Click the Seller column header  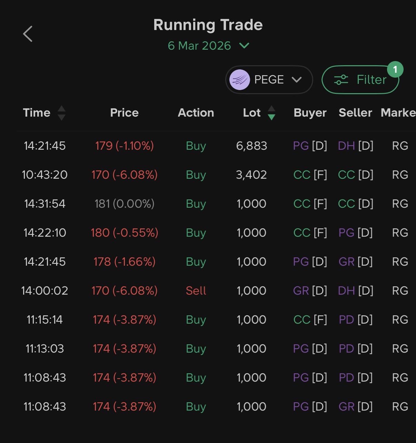(355, 113)
